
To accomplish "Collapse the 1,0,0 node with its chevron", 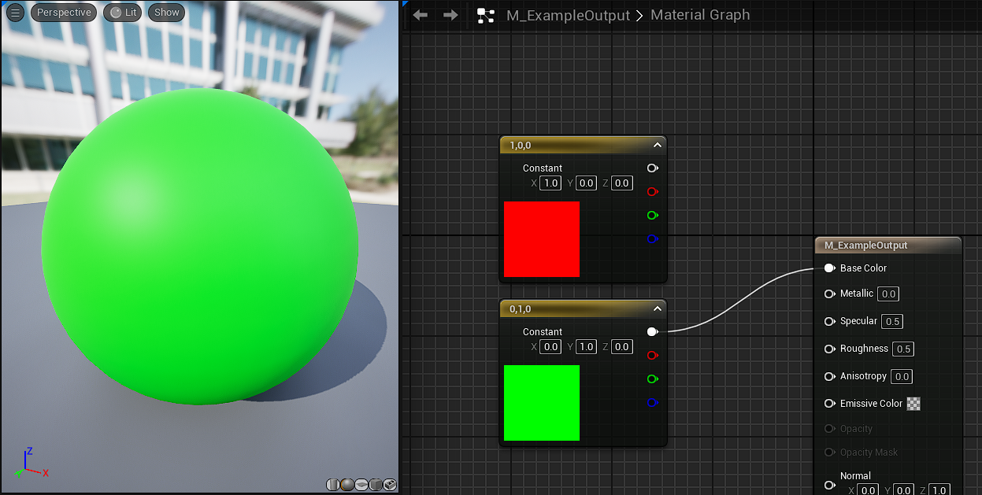I will [x=657, y=145].
